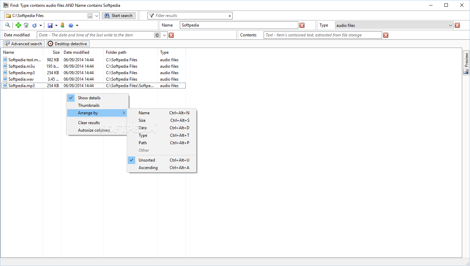Expand the Date modified dropdown arrow
Image resolution: width=470 pixels, height=266 pixels.
pos(164,35)
